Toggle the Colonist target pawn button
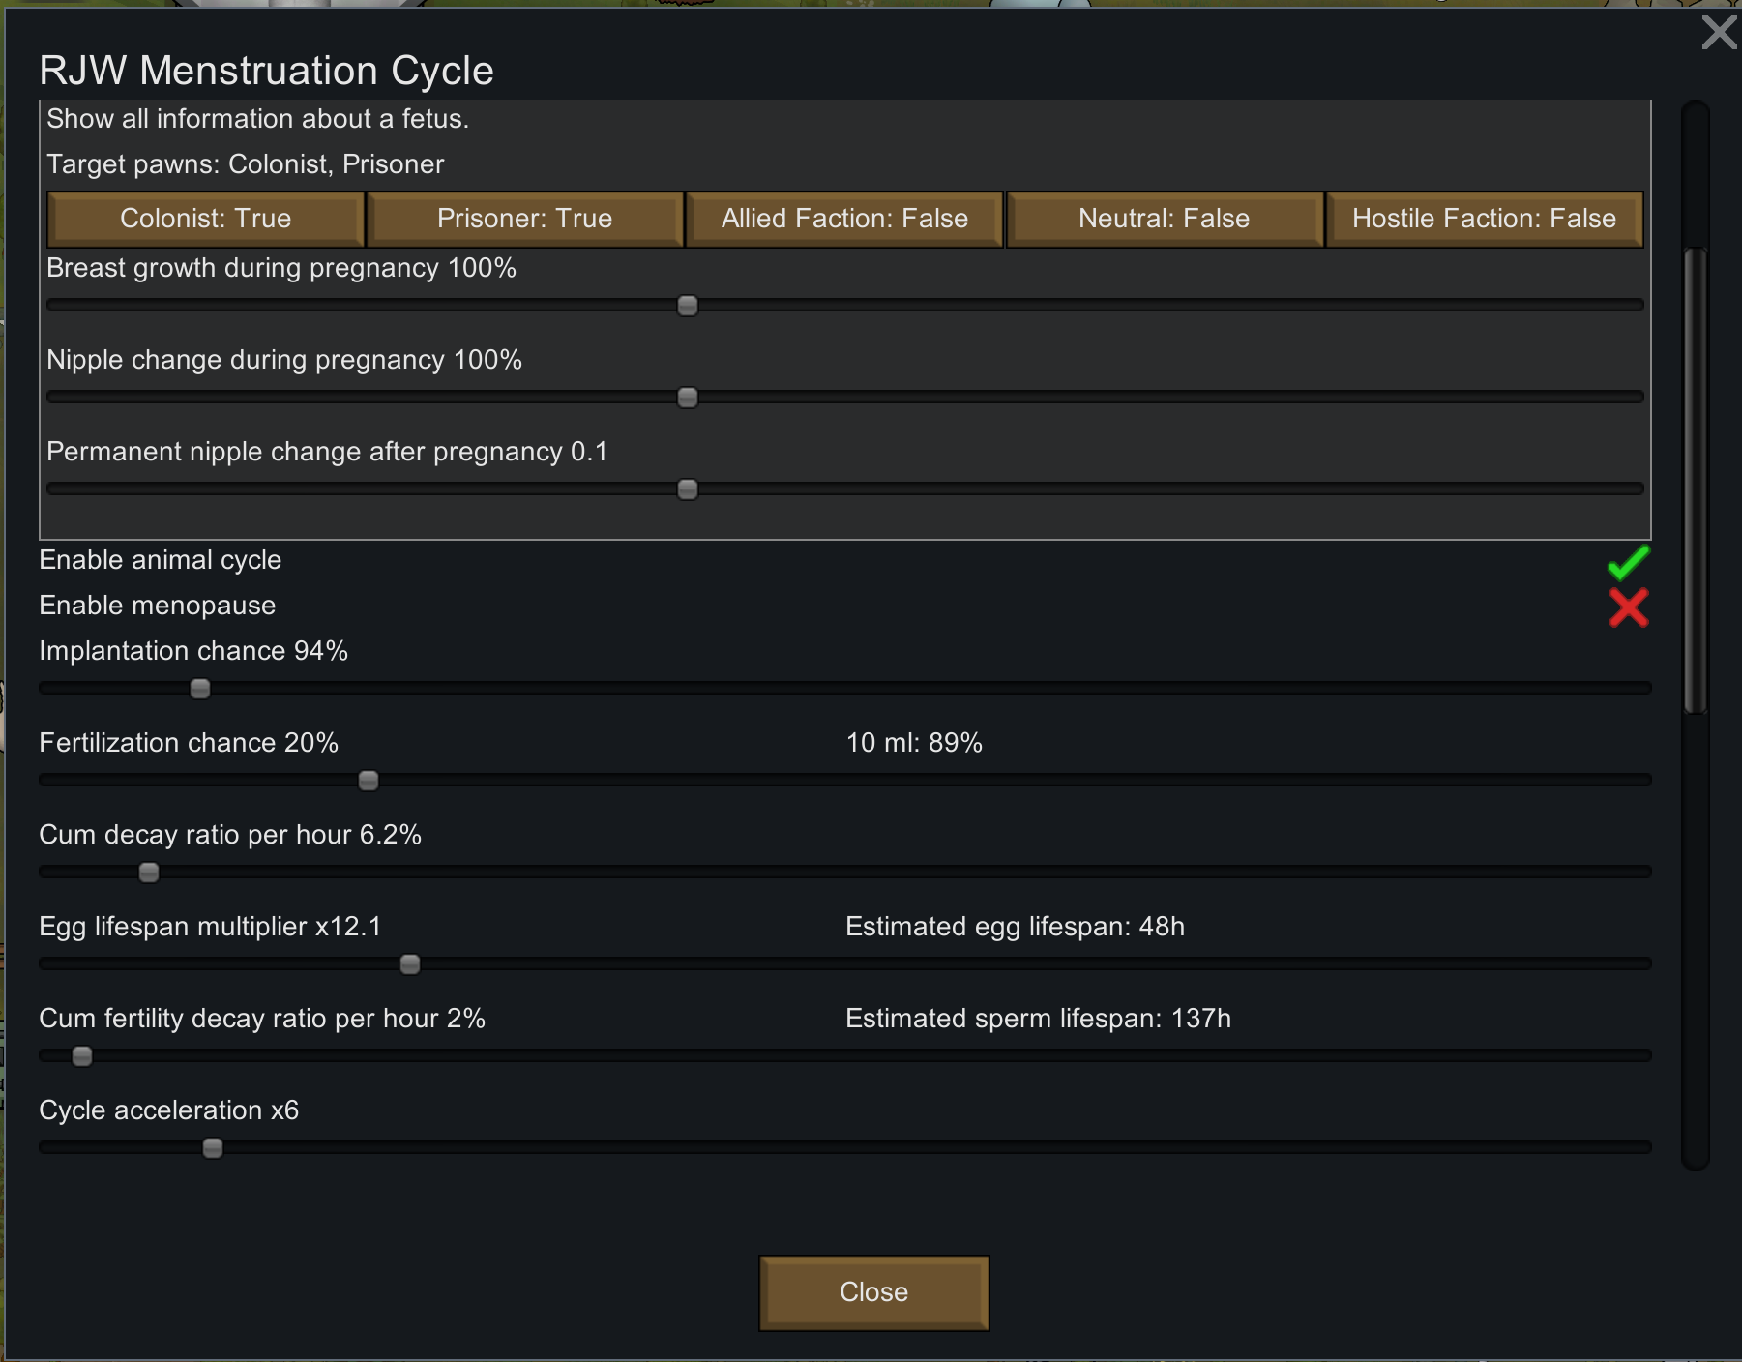 click(x=205, y=219)
